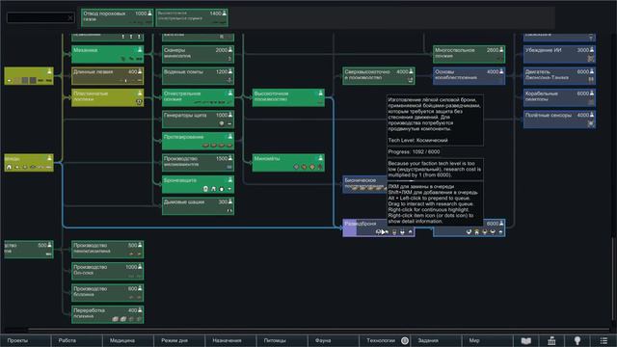Select the Технологии tab

click(385, 340)
